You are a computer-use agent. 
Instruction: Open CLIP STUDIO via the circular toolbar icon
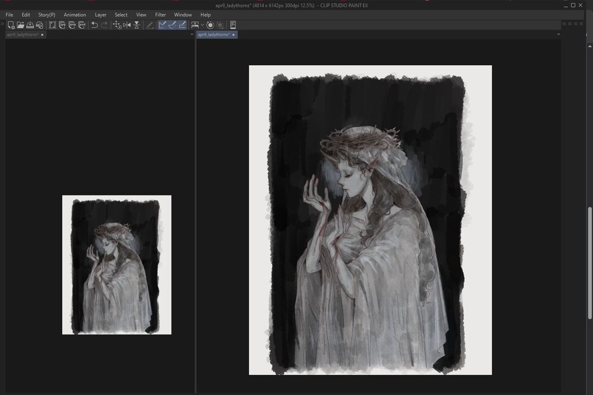click(x=211, y=25)
